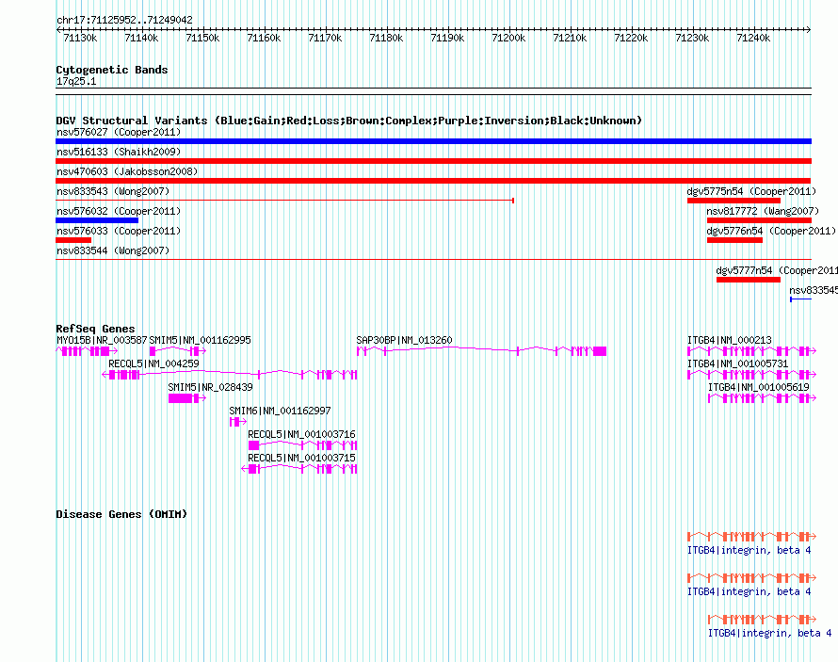Select the red nsv516133 loss variant bar

coord(433,161)
